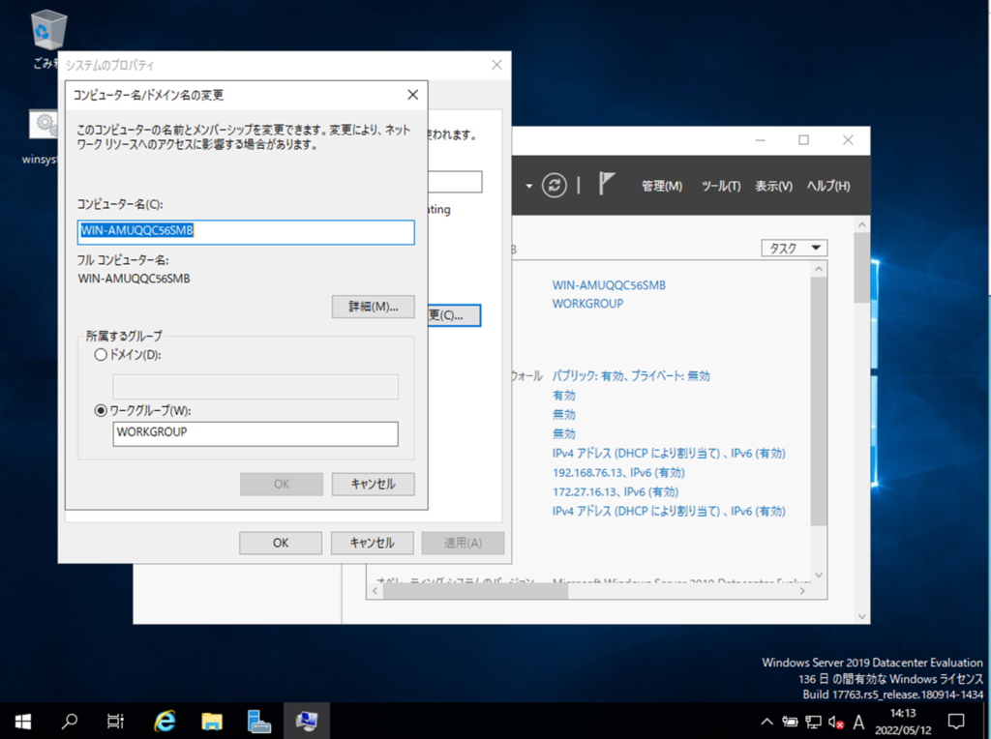The height and width of the screenshot is (739, 991).
Task: Click the 詳細(M)... button
Action: point(373,307)
